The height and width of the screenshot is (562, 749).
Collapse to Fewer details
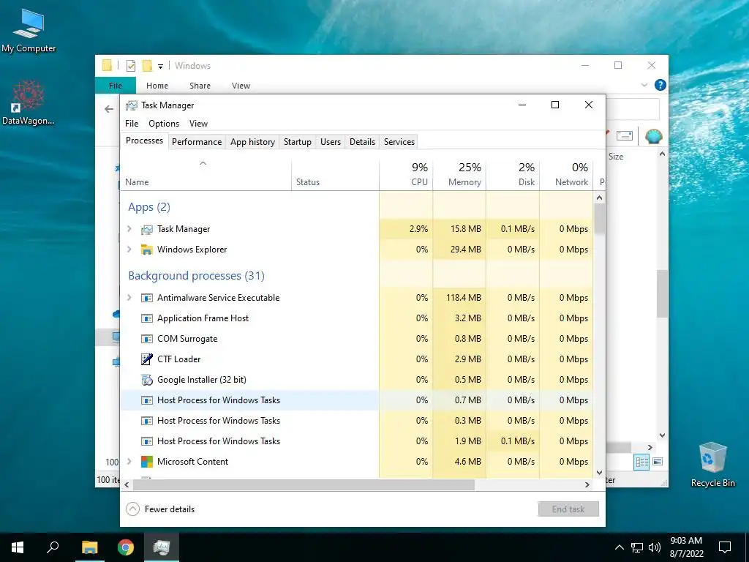coord(160,509)
